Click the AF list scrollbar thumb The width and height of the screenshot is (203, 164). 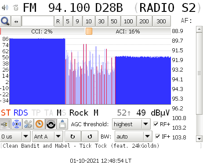199,73
